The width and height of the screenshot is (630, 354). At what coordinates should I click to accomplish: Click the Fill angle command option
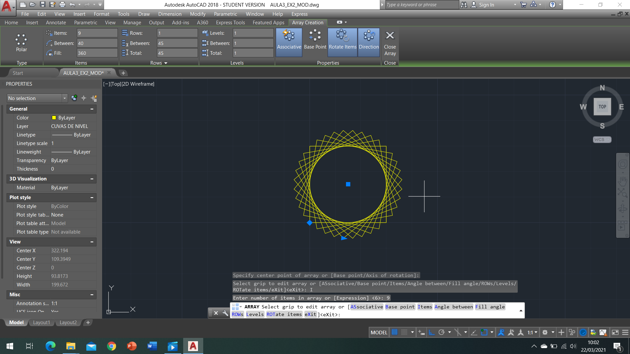coord(490,307)
